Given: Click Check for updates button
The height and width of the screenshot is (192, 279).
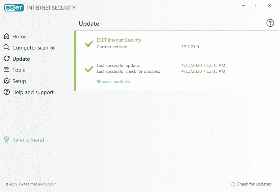Looking at the screenshot, I should pos(251,184).
